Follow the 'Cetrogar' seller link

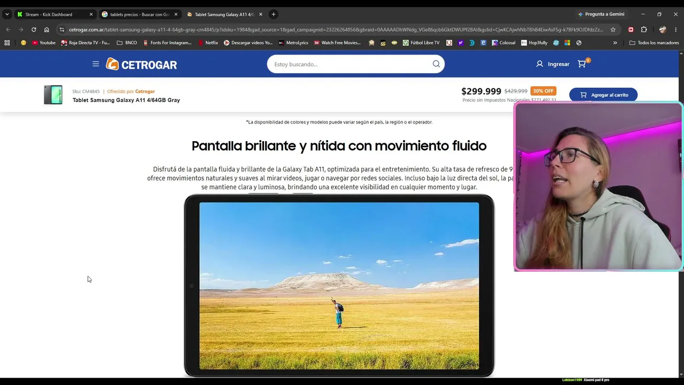(x=145, y=91)
